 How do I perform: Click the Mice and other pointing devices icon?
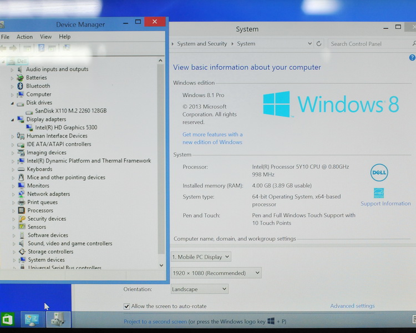[x=21, y=178]
